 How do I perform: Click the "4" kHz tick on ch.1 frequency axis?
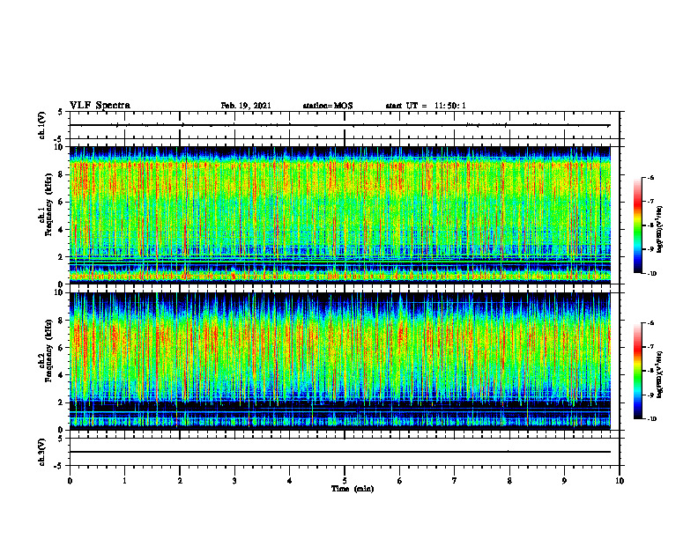pyautogui.click(x=62, y=230)
